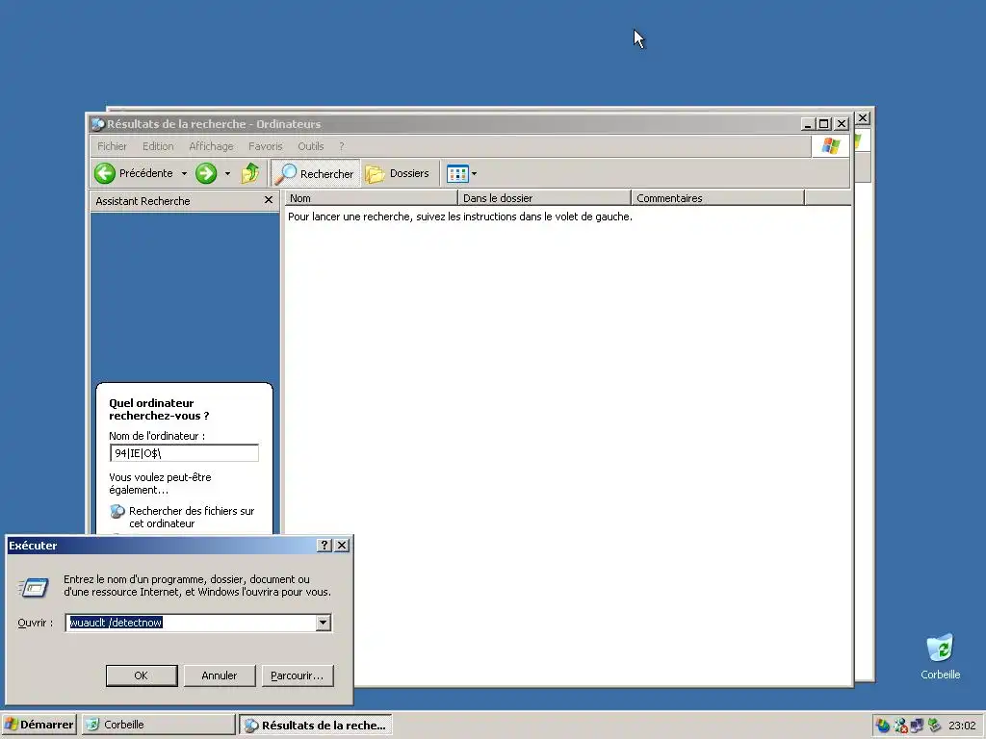Click the Parcourir... button
The image size is (986, 739).
[x=298, y=675]
